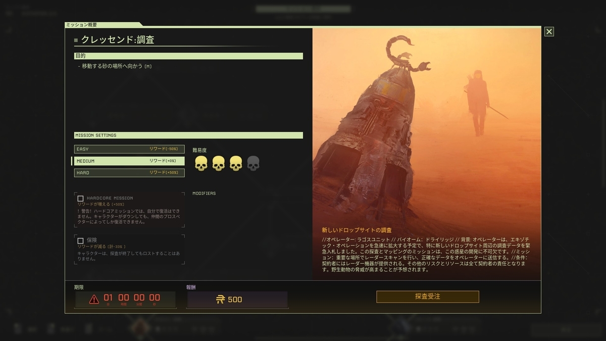Click the second gold skull difficulty icon

coord(218,163)
